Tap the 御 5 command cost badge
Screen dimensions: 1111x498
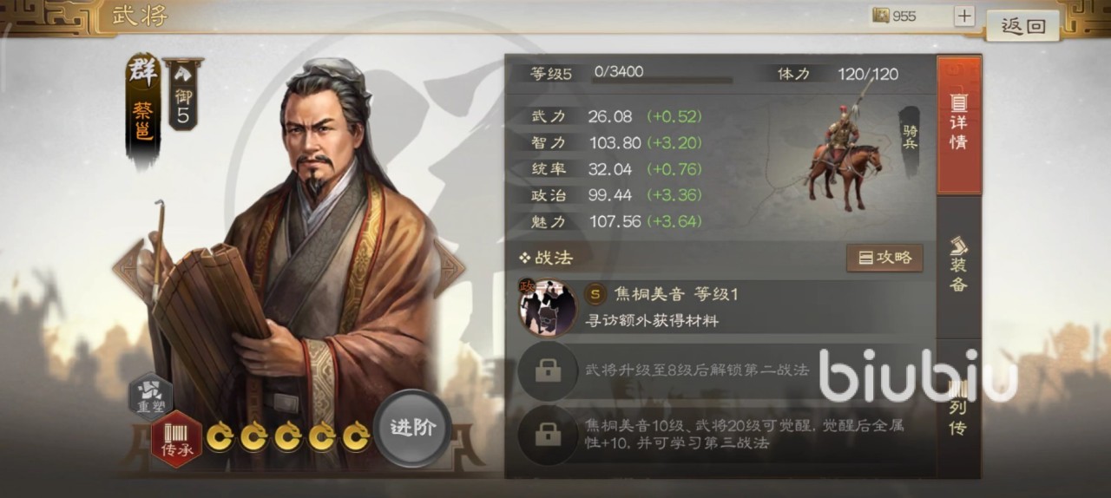(x=183, y=95)
